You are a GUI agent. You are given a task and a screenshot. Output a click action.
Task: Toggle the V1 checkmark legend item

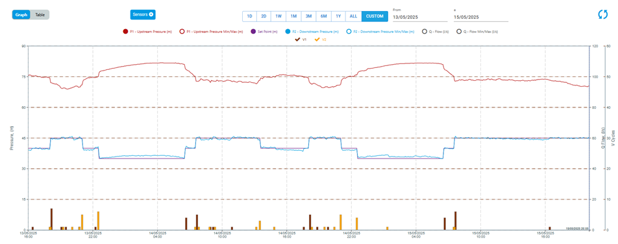pyautogui.click(x=301, y=39)
